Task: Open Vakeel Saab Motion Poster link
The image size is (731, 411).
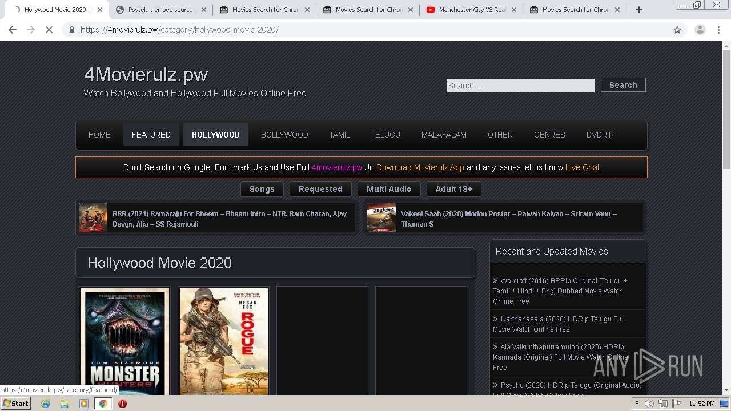Action: [x=509, y=219]
